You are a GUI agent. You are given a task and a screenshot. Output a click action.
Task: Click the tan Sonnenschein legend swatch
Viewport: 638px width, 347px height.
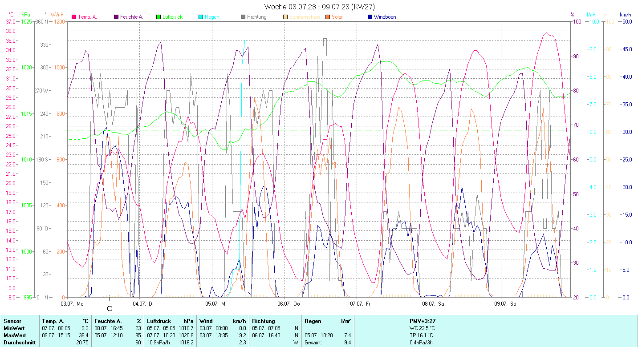285,17
